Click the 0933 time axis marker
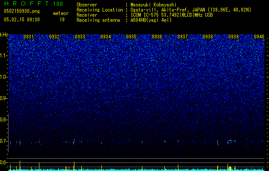This screenshot has width=269, height=171. pyautogui.click(x=80, y=37)
